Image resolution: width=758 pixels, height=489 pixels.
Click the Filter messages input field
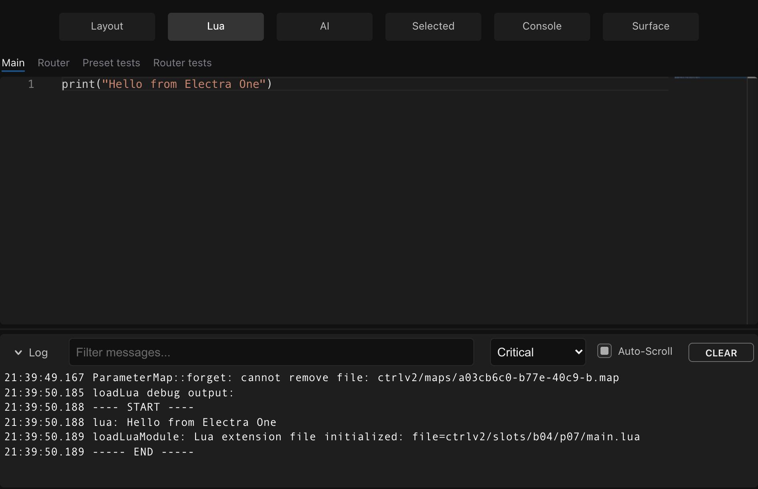(271, 352)
